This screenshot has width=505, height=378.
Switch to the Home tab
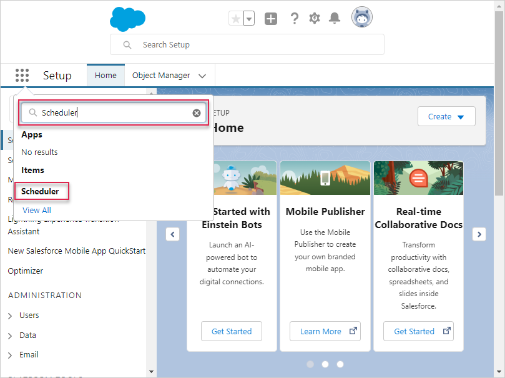[105, 76]
